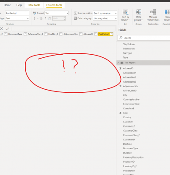Viewport: 170px width, 175px height.
Task: Select the InvoiceDate field
Action: pyautogui.click(x=129, y=171)
